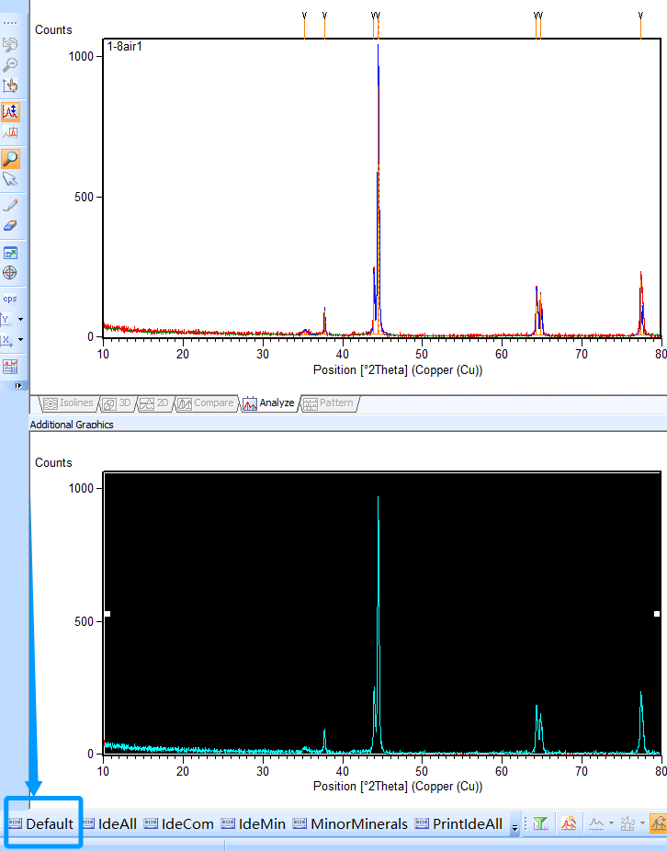The image size is (667, 851).
Task: Click the 1-8air1 scan label
Action: [125, 47]
